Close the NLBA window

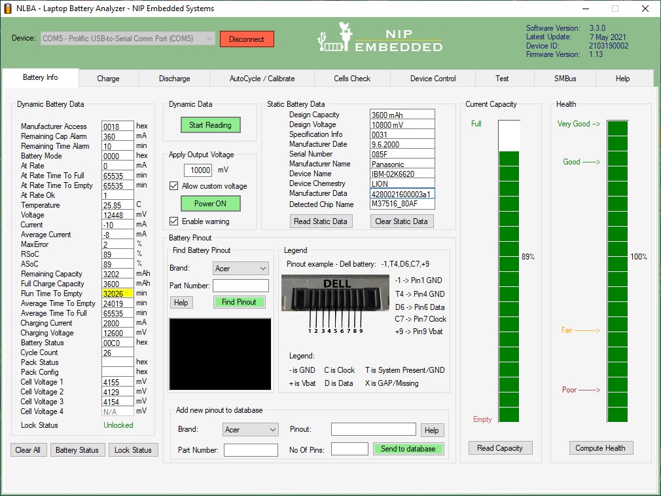pos(645,9)
